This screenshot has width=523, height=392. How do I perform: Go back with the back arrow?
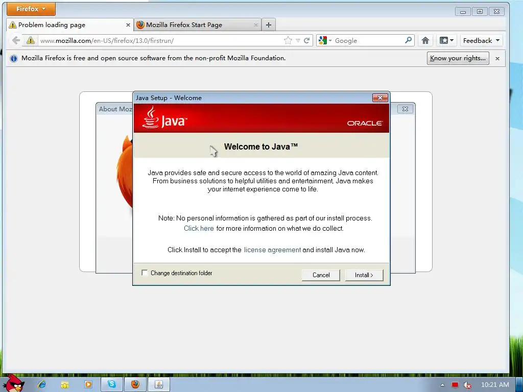point(16,41)
